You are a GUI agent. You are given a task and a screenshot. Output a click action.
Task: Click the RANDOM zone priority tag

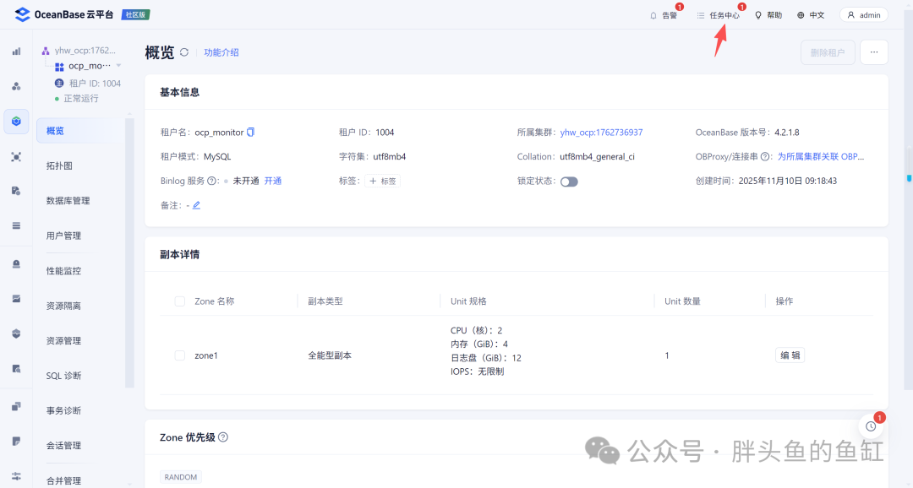tap(181, 477)
